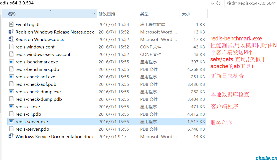Click the redis-server.exe application icon
This screenshot has height=160, width=277.
pyautogui.click(x=11, y=122)
